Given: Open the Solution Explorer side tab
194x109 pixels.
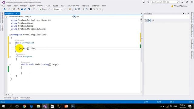Looking at the screenshot, I should click(x=192, y=30).
